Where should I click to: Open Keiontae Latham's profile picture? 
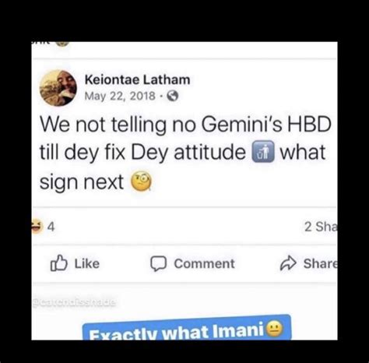pyautogui.click(x=58, y=88)
